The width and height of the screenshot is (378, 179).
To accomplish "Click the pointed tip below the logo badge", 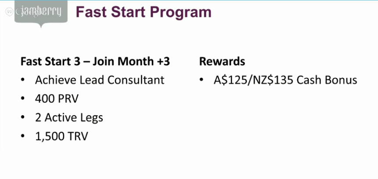I will (x=41, y=26).
